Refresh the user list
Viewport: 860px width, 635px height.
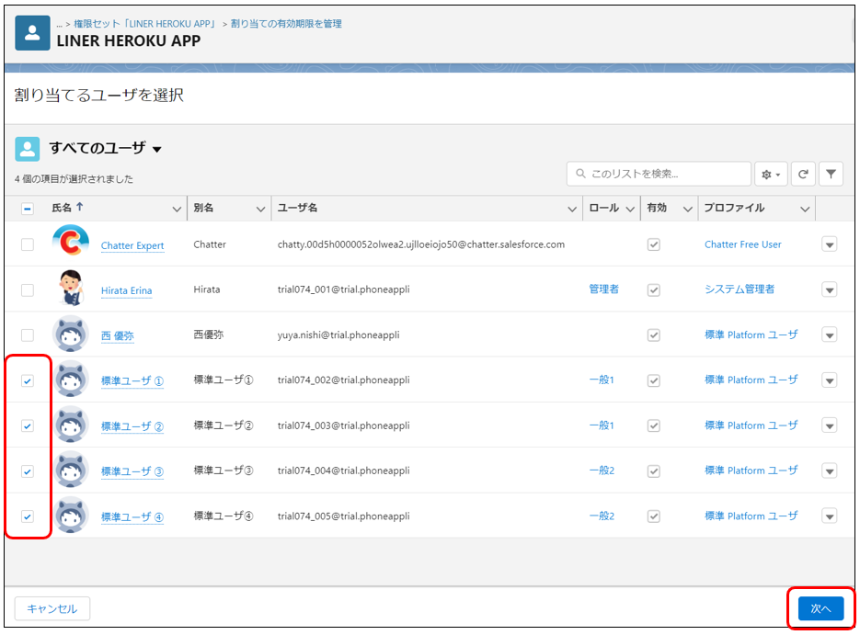pos(803,175)
